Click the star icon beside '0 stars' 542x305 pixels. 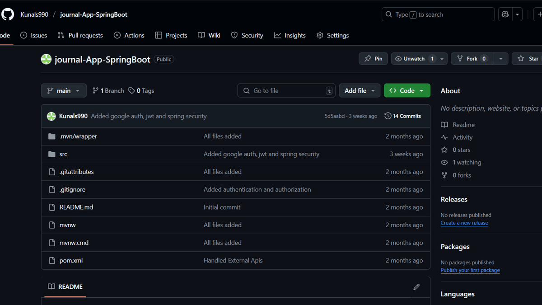[x=444, y=150]
